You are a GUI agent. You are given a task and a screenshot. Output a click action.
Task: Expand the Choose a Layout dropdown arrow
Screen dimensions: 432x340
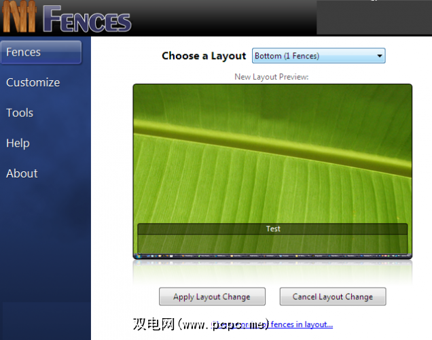[x=380, y=56]
